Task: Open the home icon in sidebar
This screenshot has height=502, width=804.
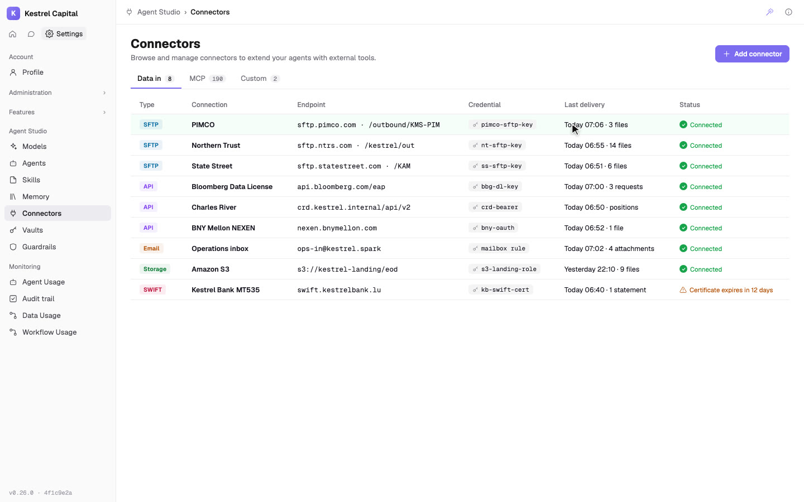Action: click(13, 34)
